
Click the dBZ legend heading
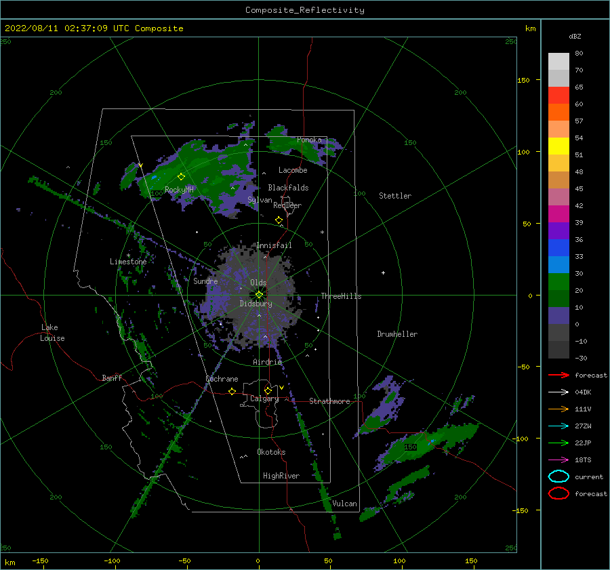(x=575, y=37)
